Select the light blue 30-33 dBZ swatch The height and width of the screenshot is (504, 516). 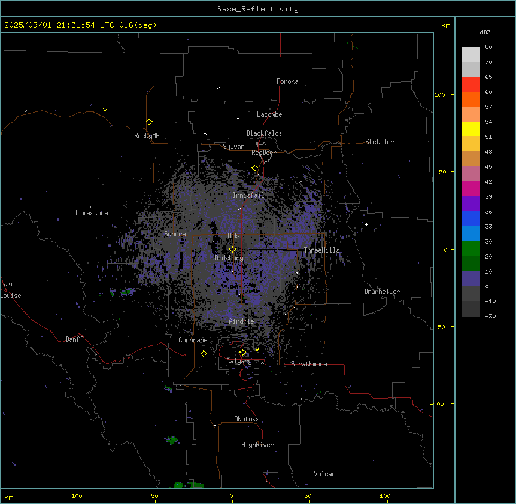[471, 234]
